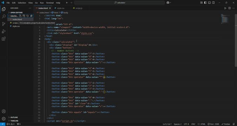Open the Terminal menu
The image size is (237, 126).
pos(50,3)
